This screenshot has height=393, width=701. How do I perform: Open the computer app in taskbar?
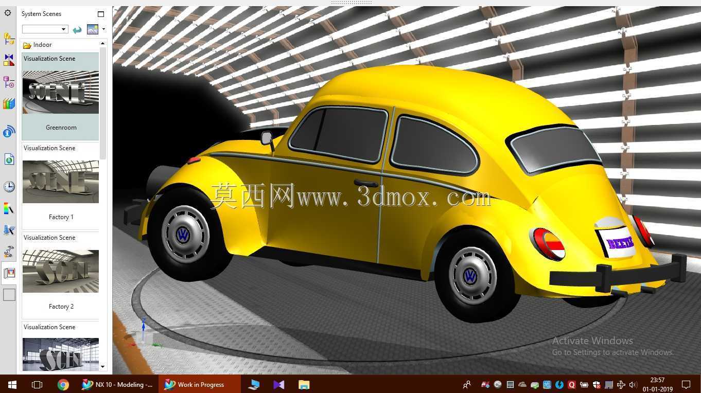[254, 384]
